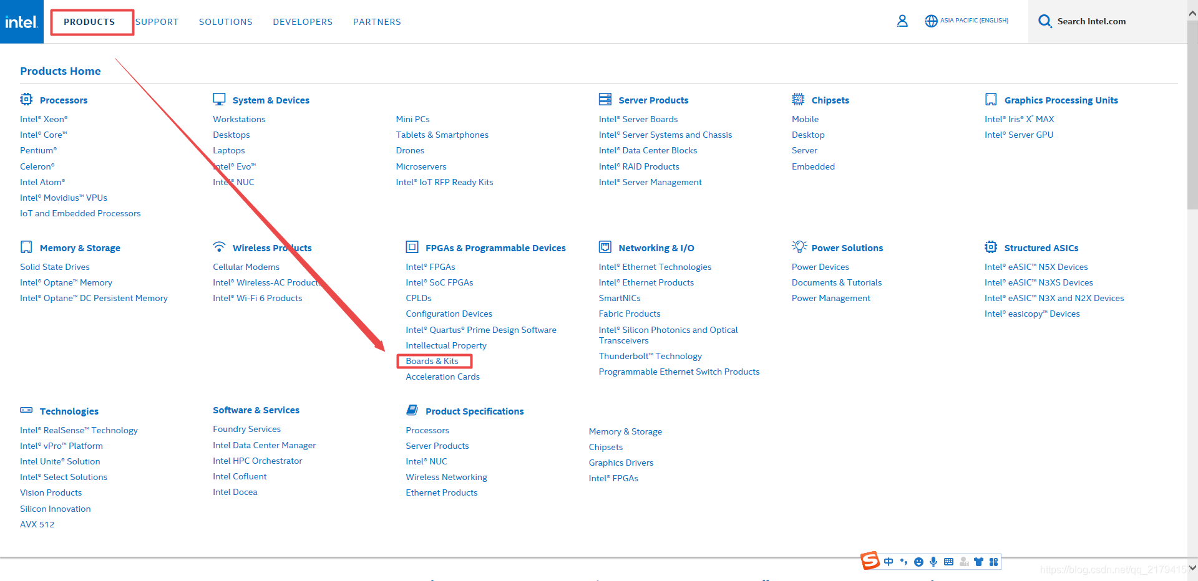Open Intel Server Boards link
Viewport: 1198px width, 581px height.
pyautogui.click(x=638, y=119)
